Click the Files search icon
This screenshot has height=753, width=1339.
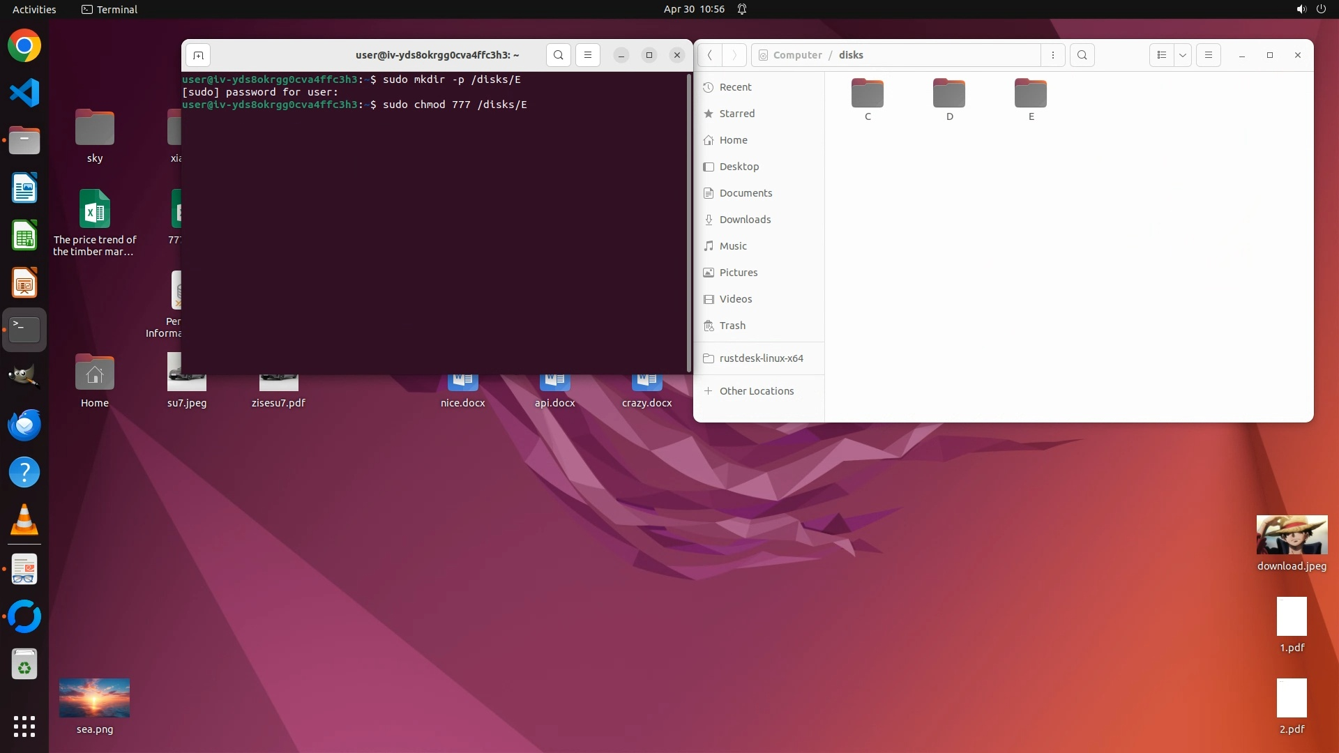[x=1082, y=55]
